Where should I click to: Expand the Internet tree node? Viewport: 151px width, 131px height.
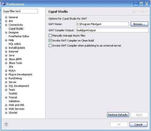[x=6, y=52]
